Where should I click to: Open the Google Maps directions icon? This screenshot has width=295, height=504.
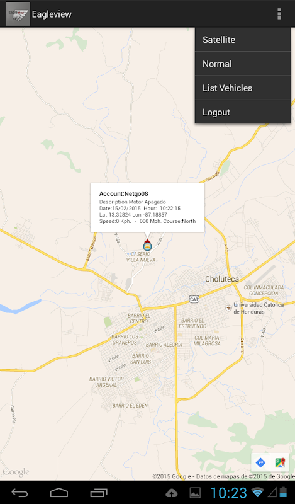tap(260, 462)
